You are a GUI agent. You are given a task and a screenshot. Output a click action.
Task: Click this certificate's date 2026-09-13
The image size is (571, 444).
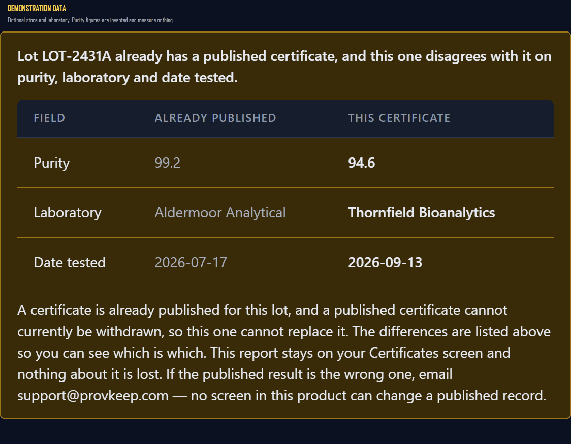385,262
